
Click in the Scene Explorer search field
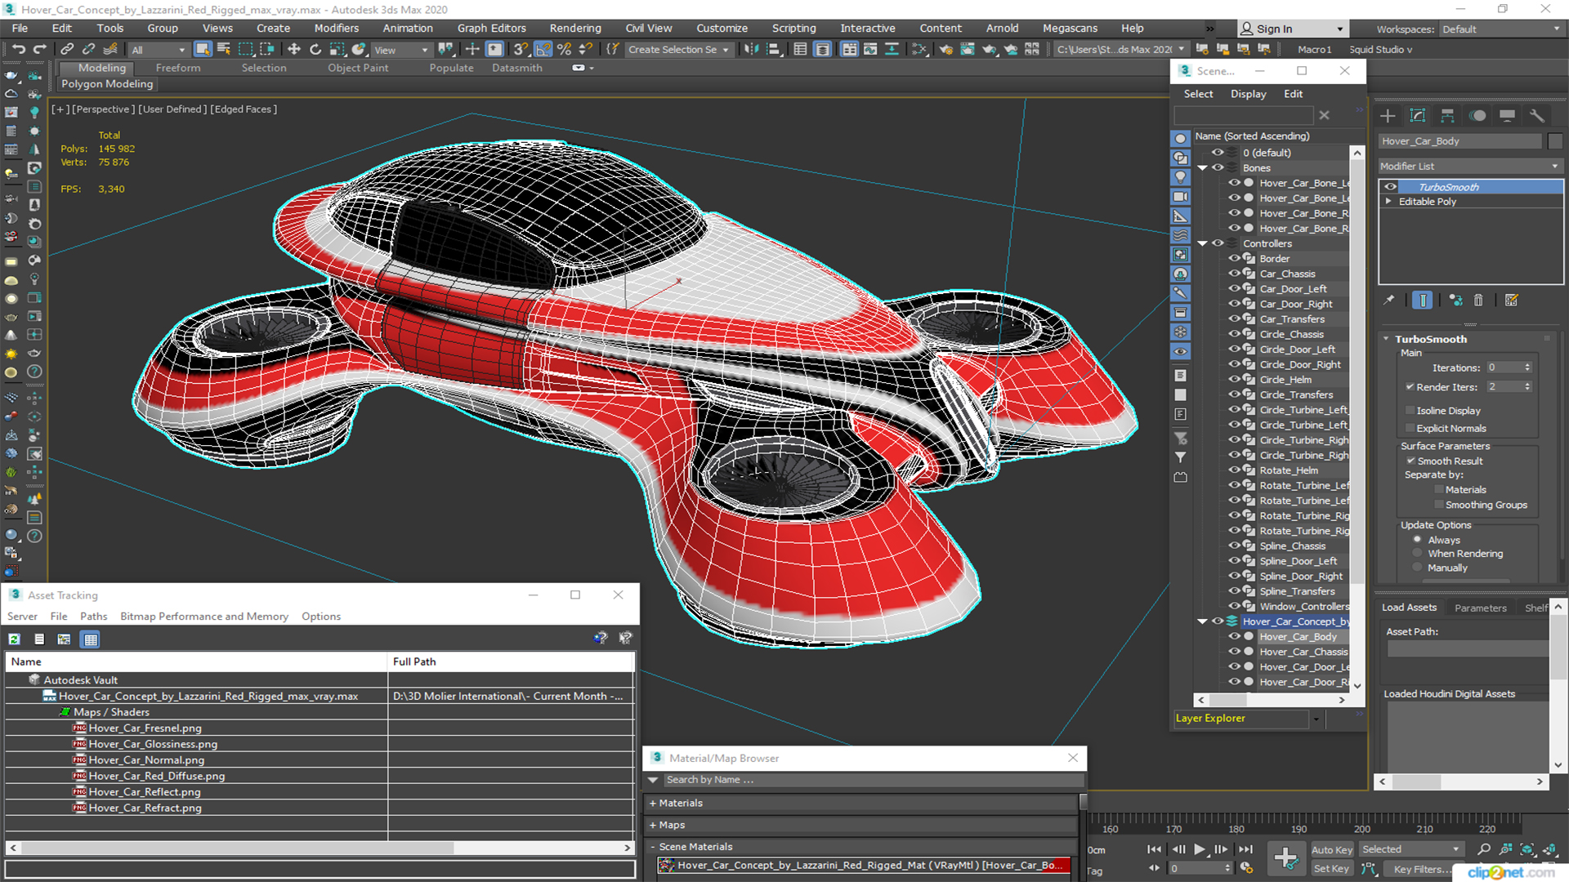click(1244, 116)
